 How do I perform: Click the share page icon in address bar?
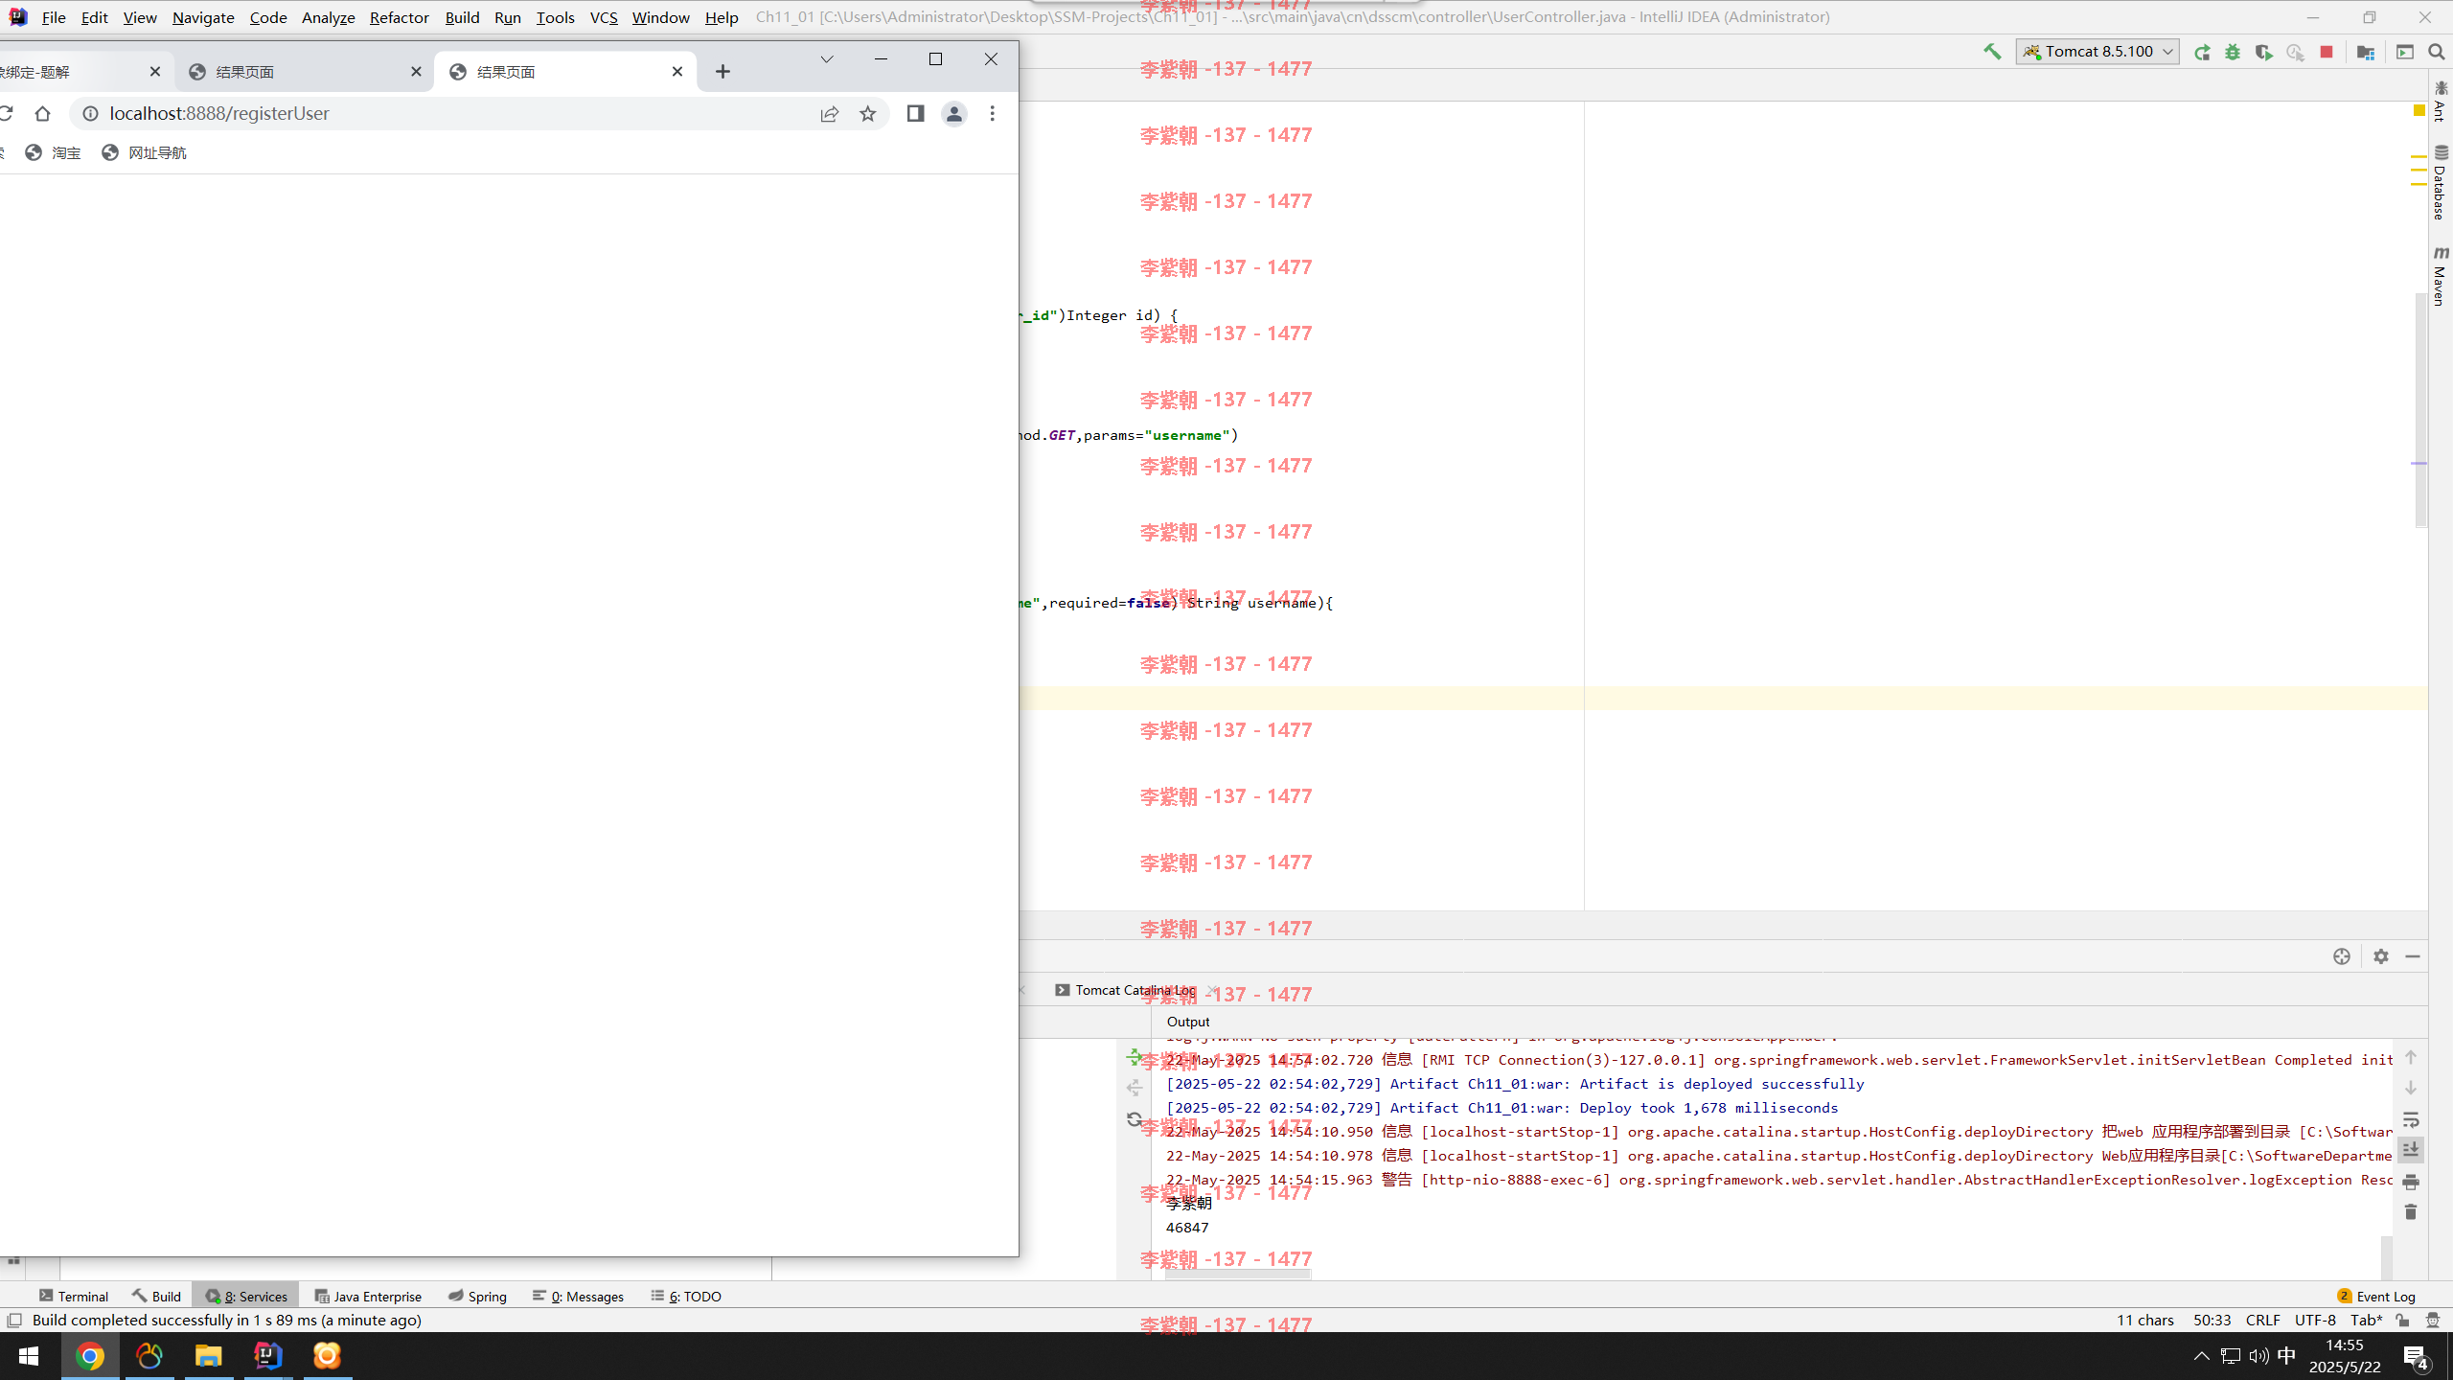[830, 113]
